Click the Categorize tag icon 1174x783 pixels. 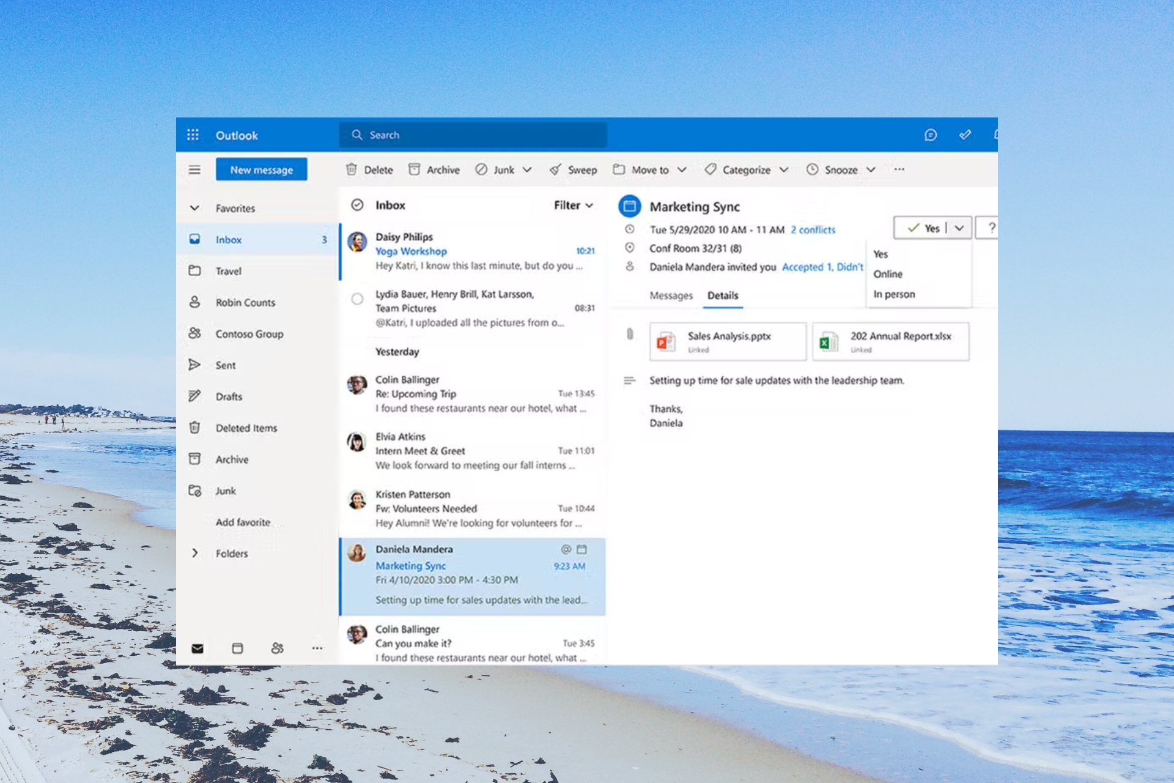(710, 169)
